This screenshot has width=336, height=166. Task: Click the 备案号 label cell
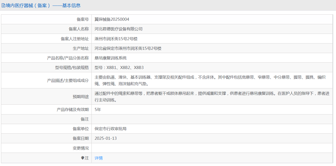(83, 19)
